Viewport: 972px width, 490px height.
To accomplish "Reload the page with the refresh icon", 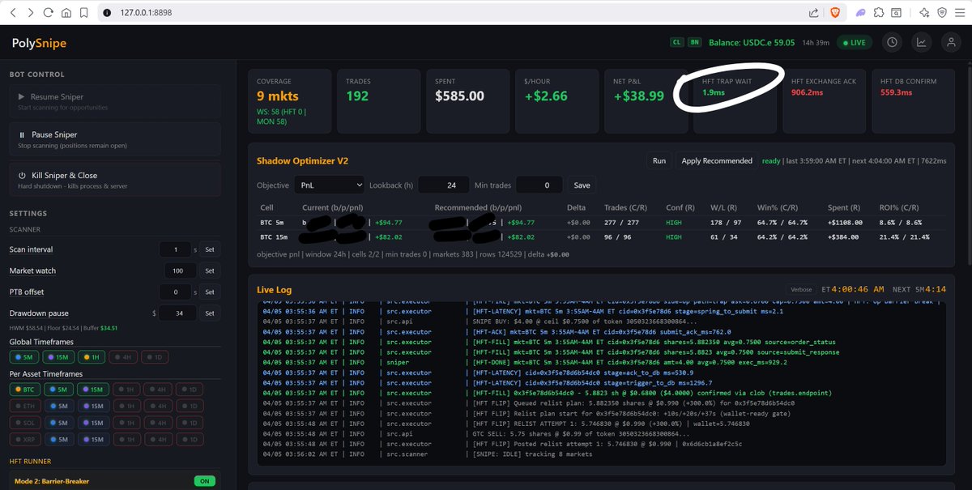I will (48, 13).
